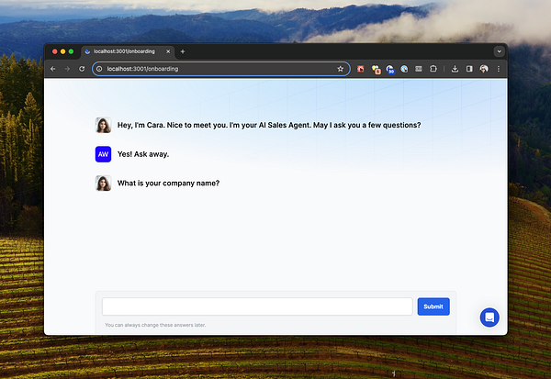Viewport: 551px width, 379px height.
Task: Click the company name answer input field
Action: 257,307
